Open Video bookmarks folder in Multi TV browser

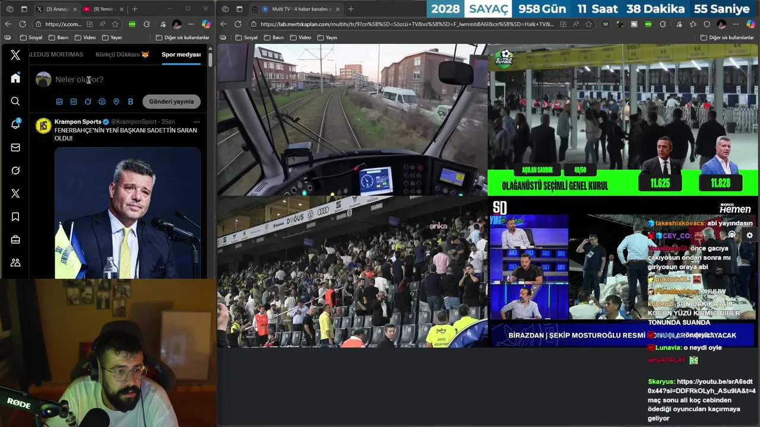[300, 37]
